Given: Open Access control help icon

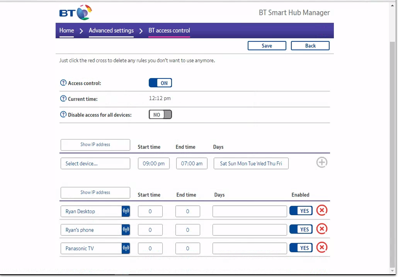Looking at the screenshot, I should click(63, 83).
